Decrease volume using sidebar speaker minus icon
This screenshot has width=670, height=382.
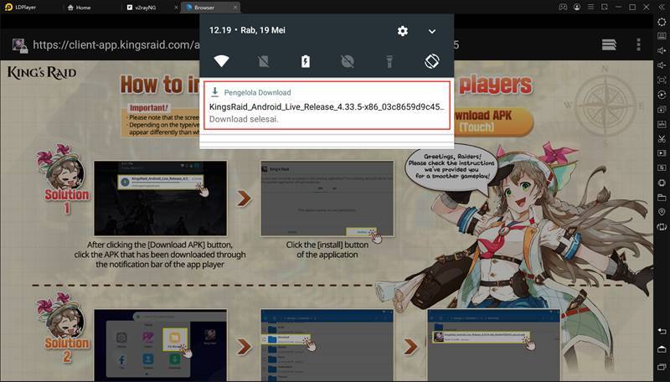point(662,65)
